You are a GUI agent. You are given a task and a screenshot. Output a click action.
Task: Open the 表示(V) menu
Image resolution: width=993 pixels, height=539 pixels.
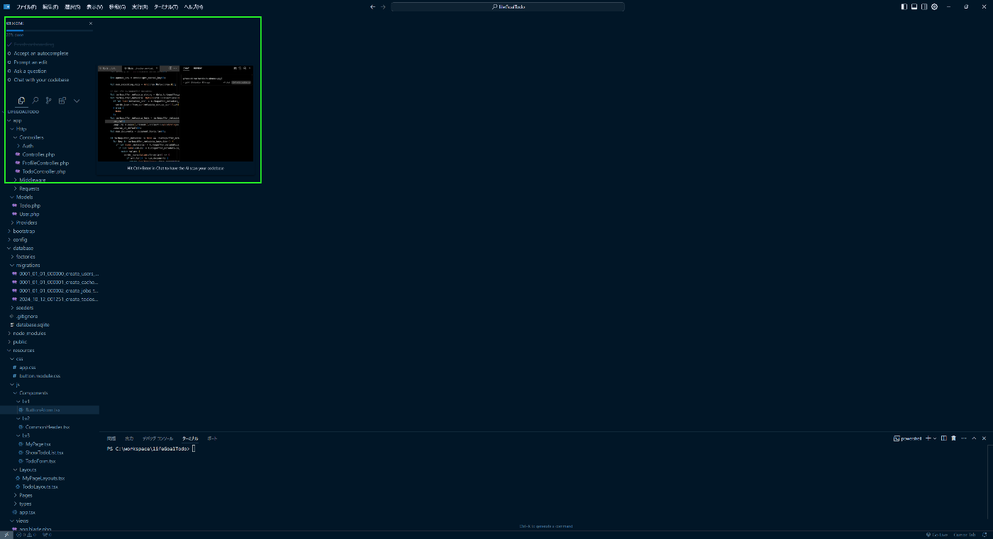(x=94, y=6)
